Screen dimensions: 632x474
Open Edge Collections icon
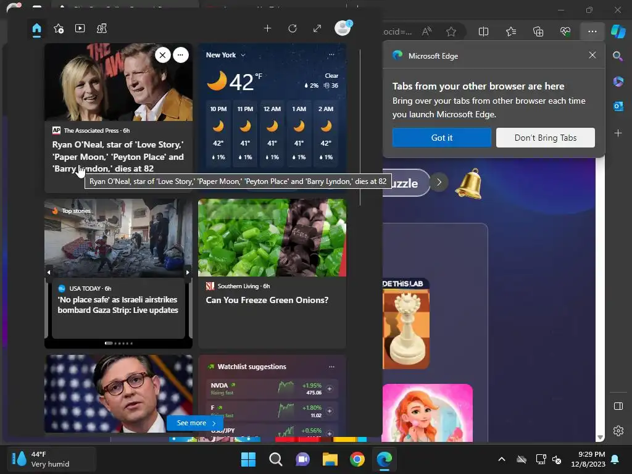click(x=538, y=31)
